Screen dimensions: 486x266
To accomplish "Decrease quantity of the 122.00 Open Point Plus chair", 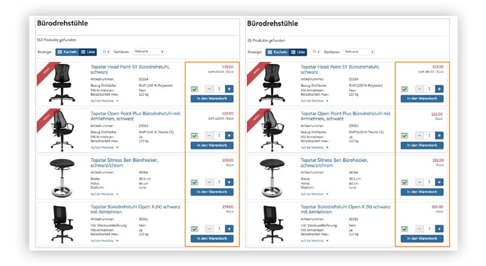I will pyautogui.click(x=420, y=135).
